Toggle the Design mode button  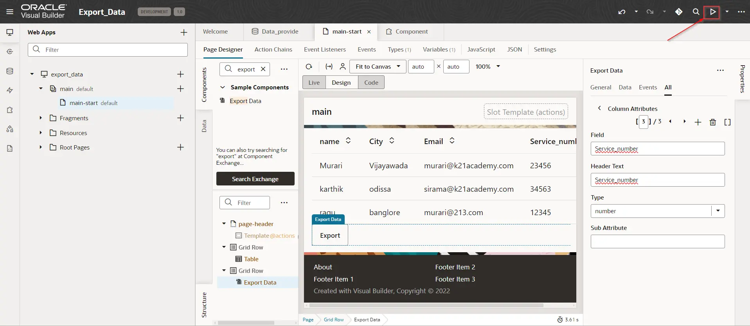[341, 82]
